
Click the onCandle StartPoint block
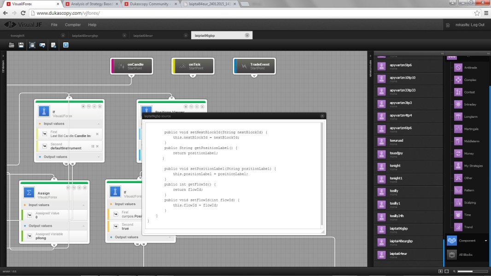tap(132, 66)
